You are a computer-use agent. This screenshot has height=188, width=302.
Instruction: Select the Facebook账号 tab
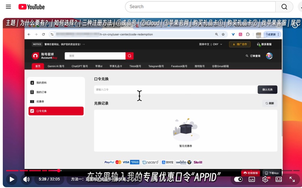pos(179,66)
